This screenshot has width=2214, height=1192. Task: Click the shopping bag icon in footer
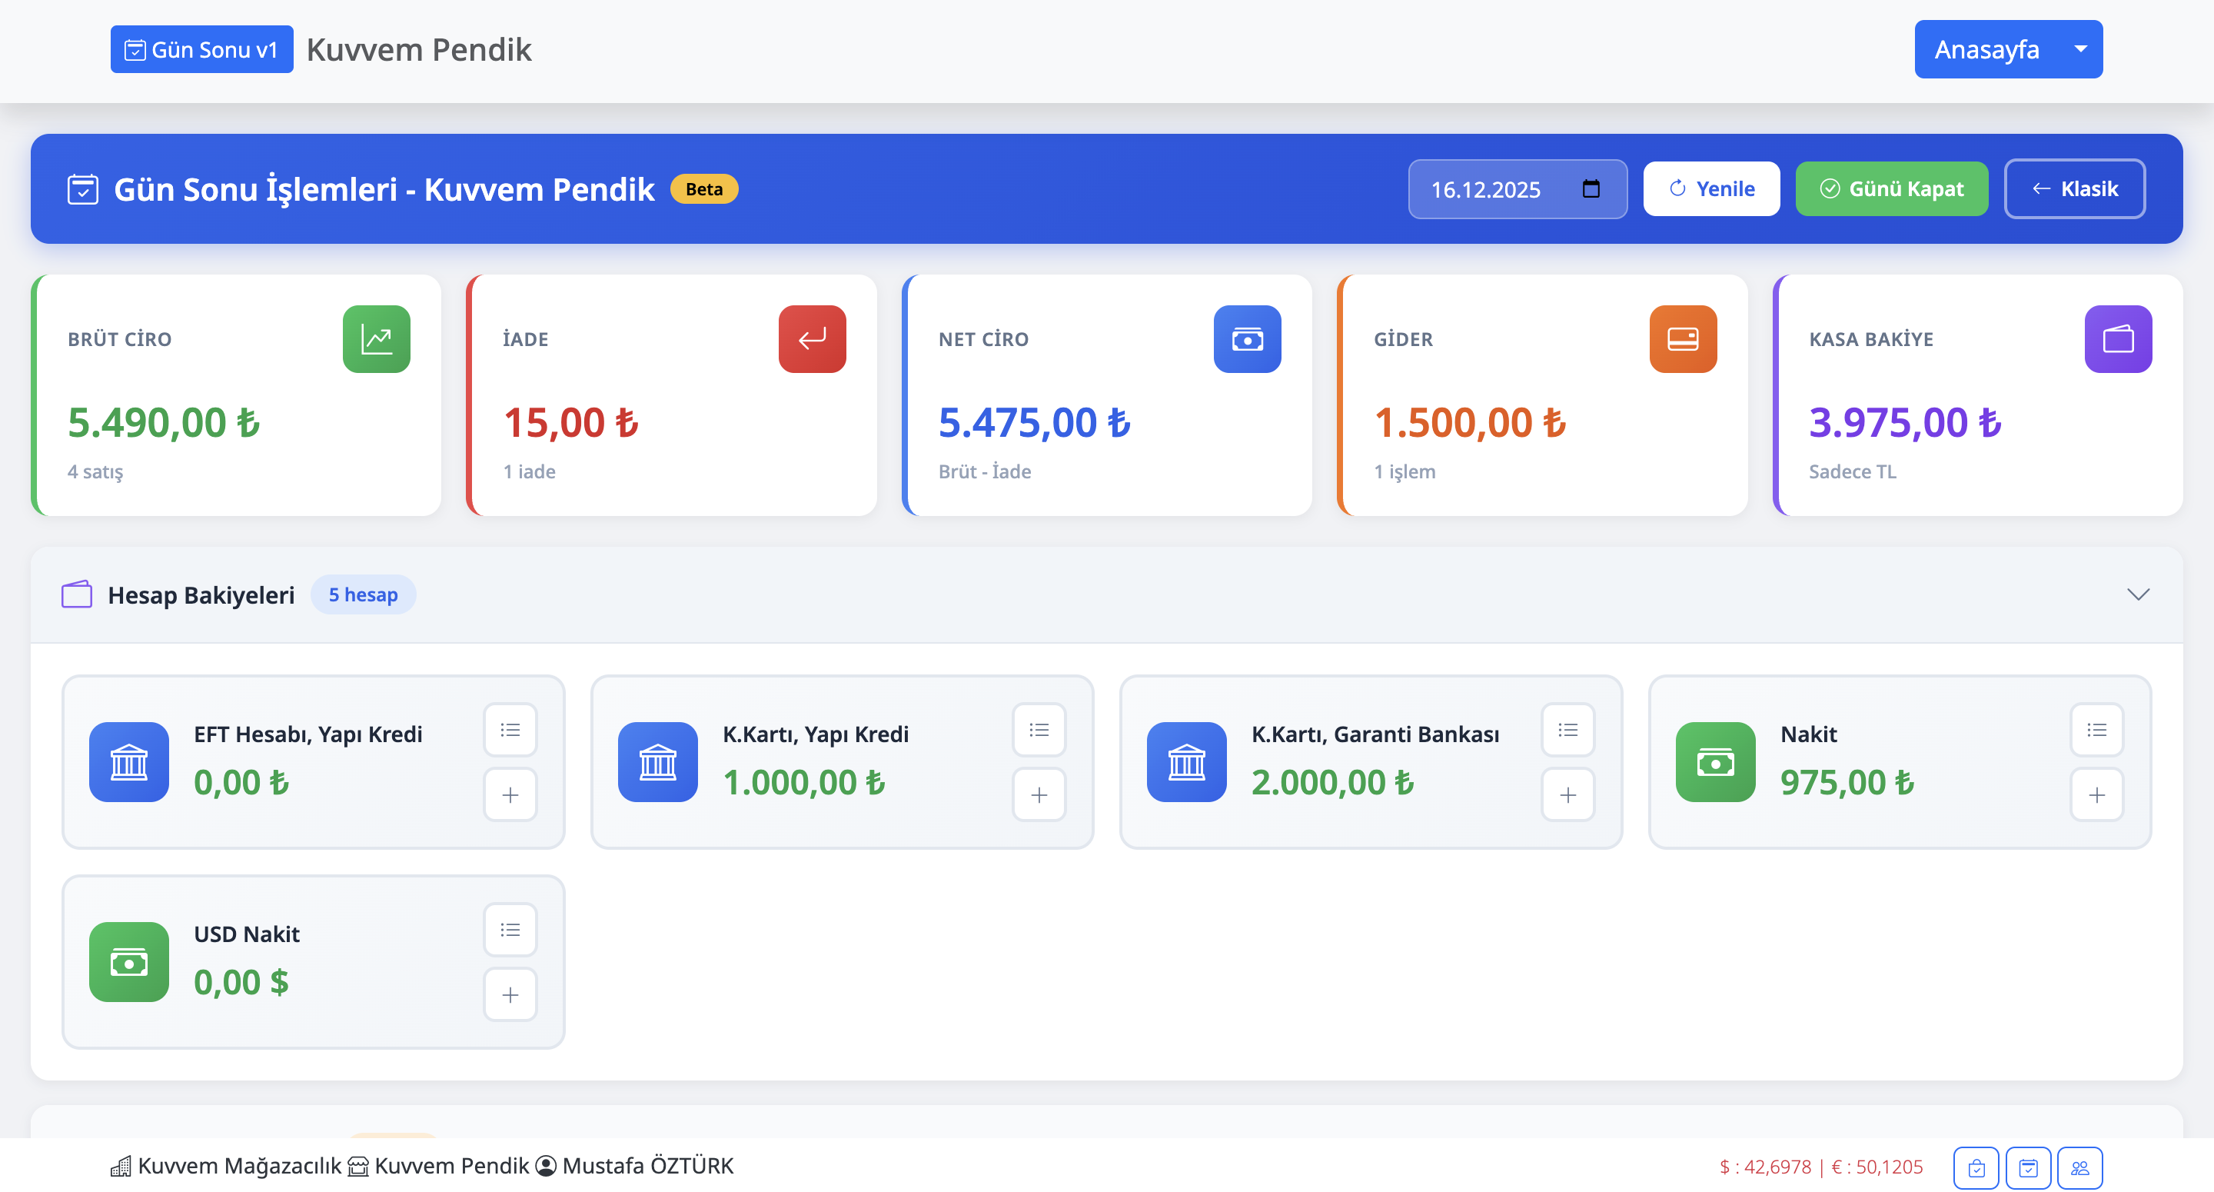click(1975, 1167)
